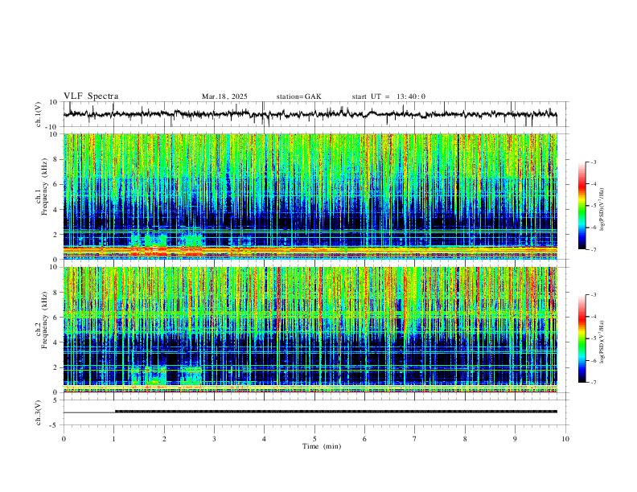Click the "start UT = 13:40:0" text
This screenshot has height=492, width=637.
click(388, 96)
